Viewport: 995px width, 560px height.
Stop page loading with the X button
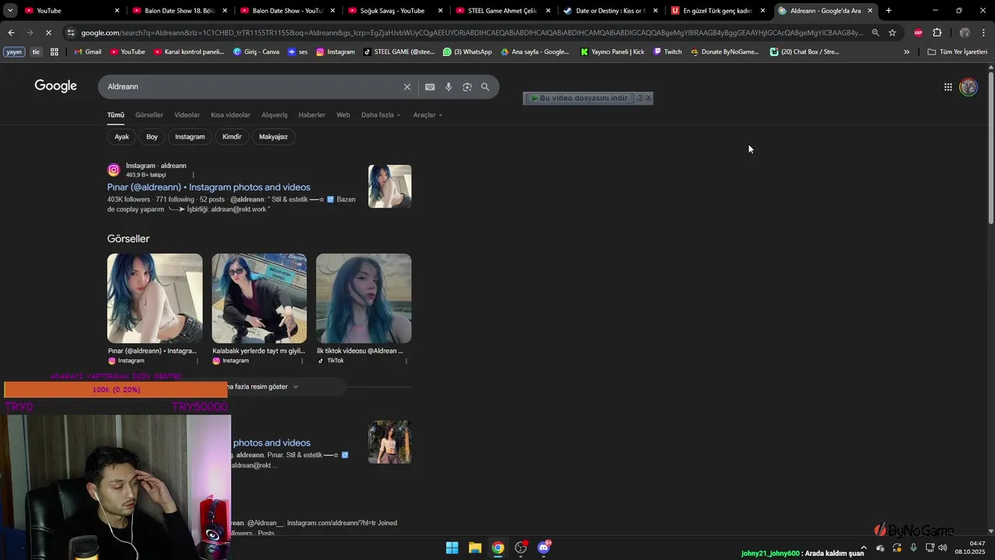pos(48,33)
